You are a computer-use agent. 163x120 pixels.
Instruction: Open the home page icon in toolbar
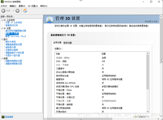pos(25,11)
